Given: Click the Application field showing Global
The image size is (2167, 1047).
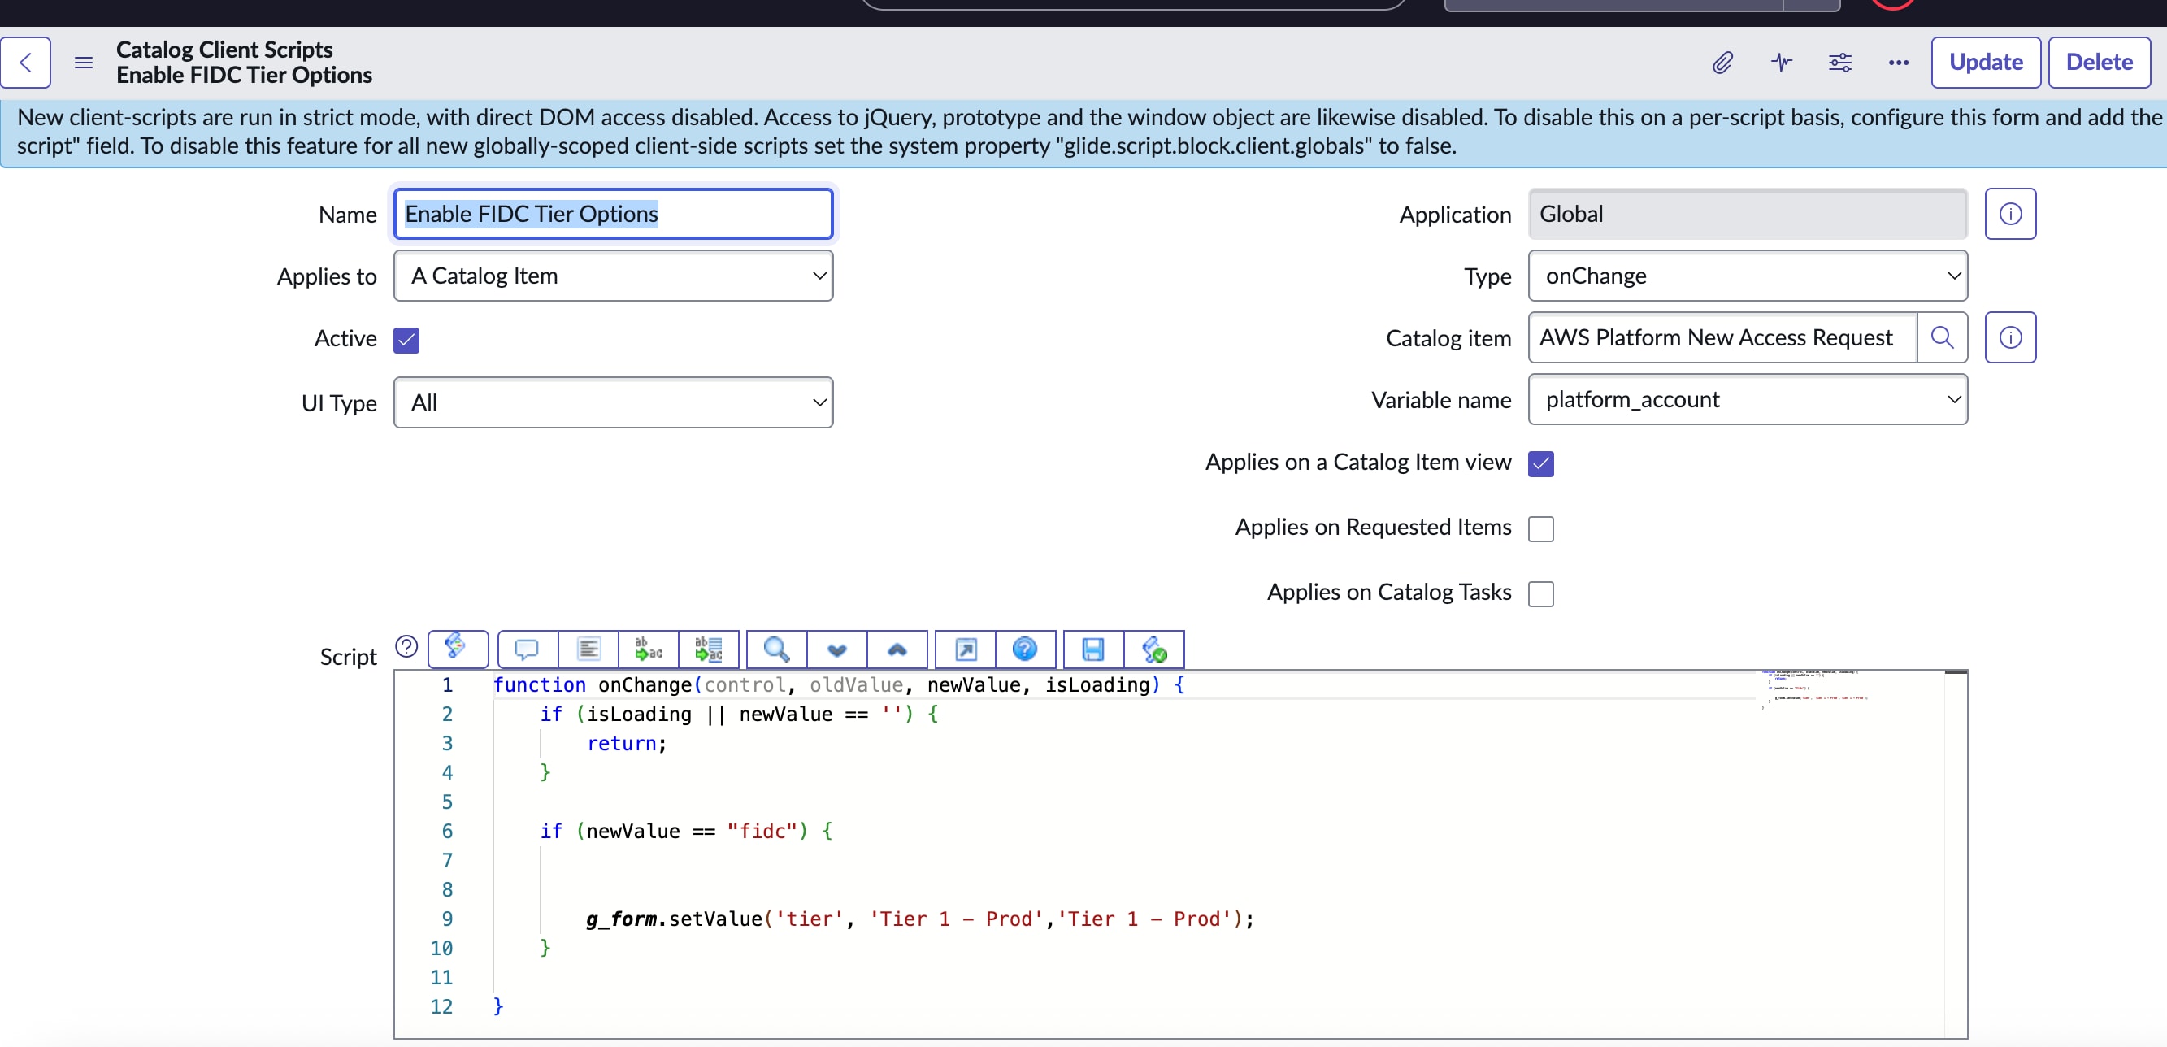Looking at the screenshot, I should 1748,214.
